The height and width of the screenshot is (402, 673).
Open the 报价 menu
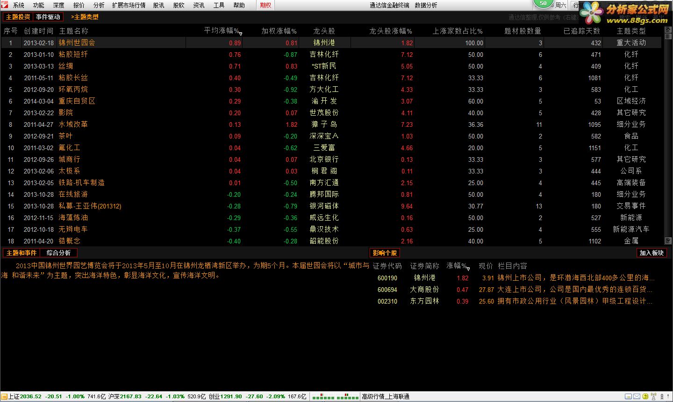click(79, 5)
